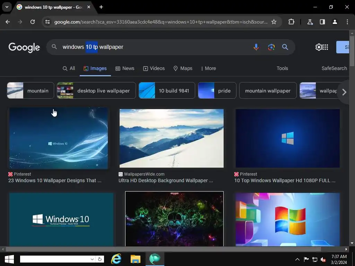Open the Chrome profile icon
The width and height of the screenshot is (355, 266).
(335, 22)
